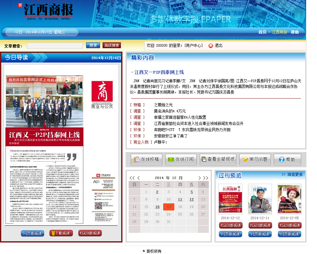The width and height of the screenshot is (317, 254).
Task: Click 网页版阅读 for the 2014-12-05 issue
Action: tap(290, 234)
